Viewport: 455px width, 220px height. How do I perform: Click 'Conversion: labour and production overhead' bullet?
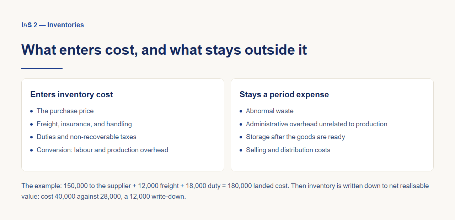(x=102, y=150)
